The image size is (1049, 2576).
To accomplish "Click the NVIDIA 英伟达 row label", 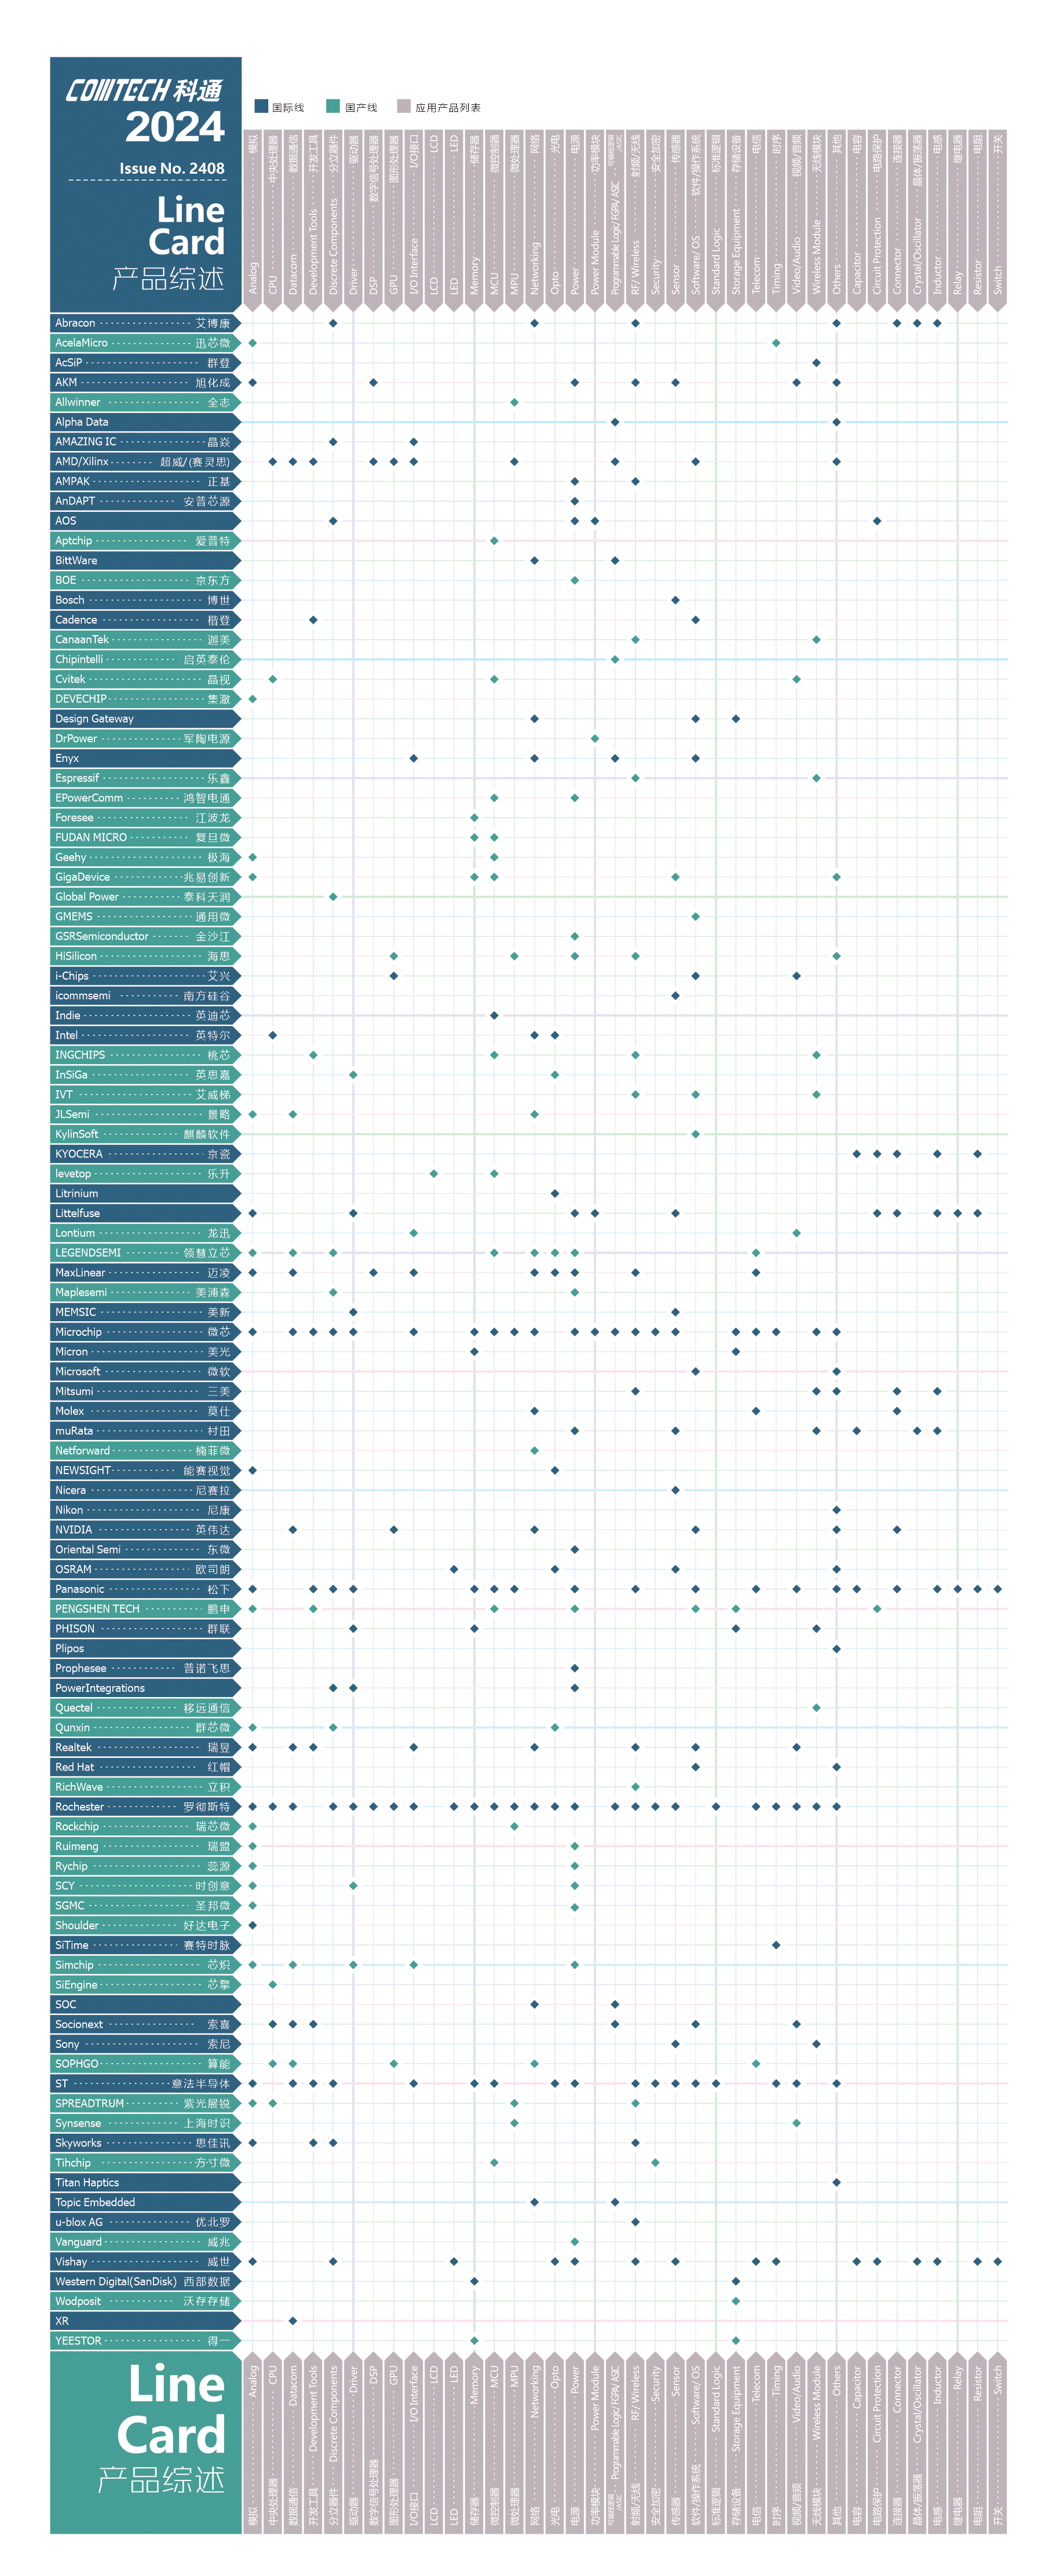I will click(145, 1530).
